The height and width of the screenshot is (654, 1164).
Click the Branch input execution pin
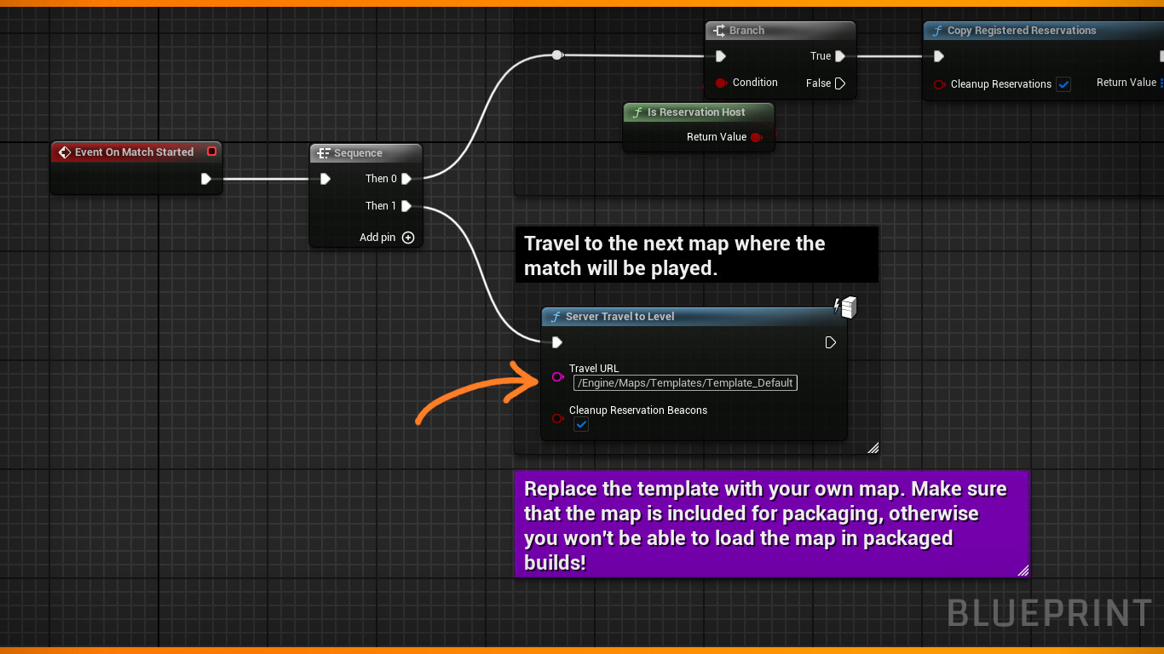tap(721, 56)
